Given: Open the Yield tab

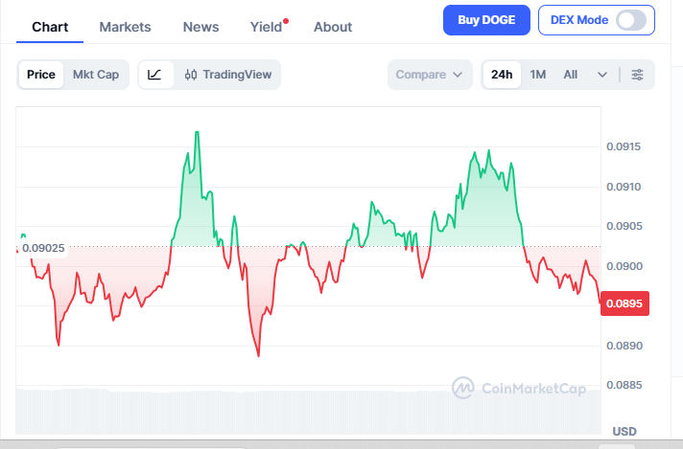Looking at the screenshot, I should tap(266, 27).
